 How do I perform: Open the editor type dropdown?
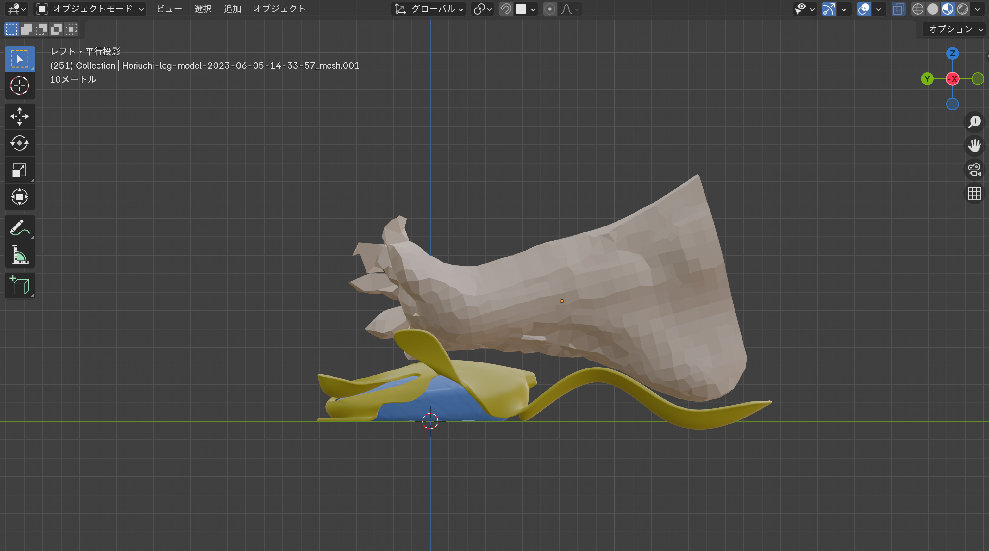point(16,9)
